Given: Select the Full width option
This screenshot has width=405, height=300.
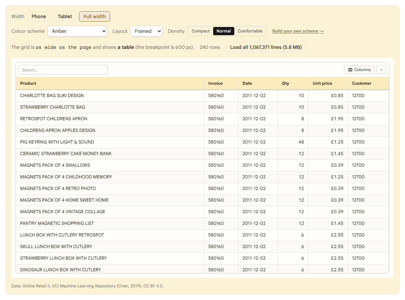Looking at the screenshot, I should tap(94, 16).
